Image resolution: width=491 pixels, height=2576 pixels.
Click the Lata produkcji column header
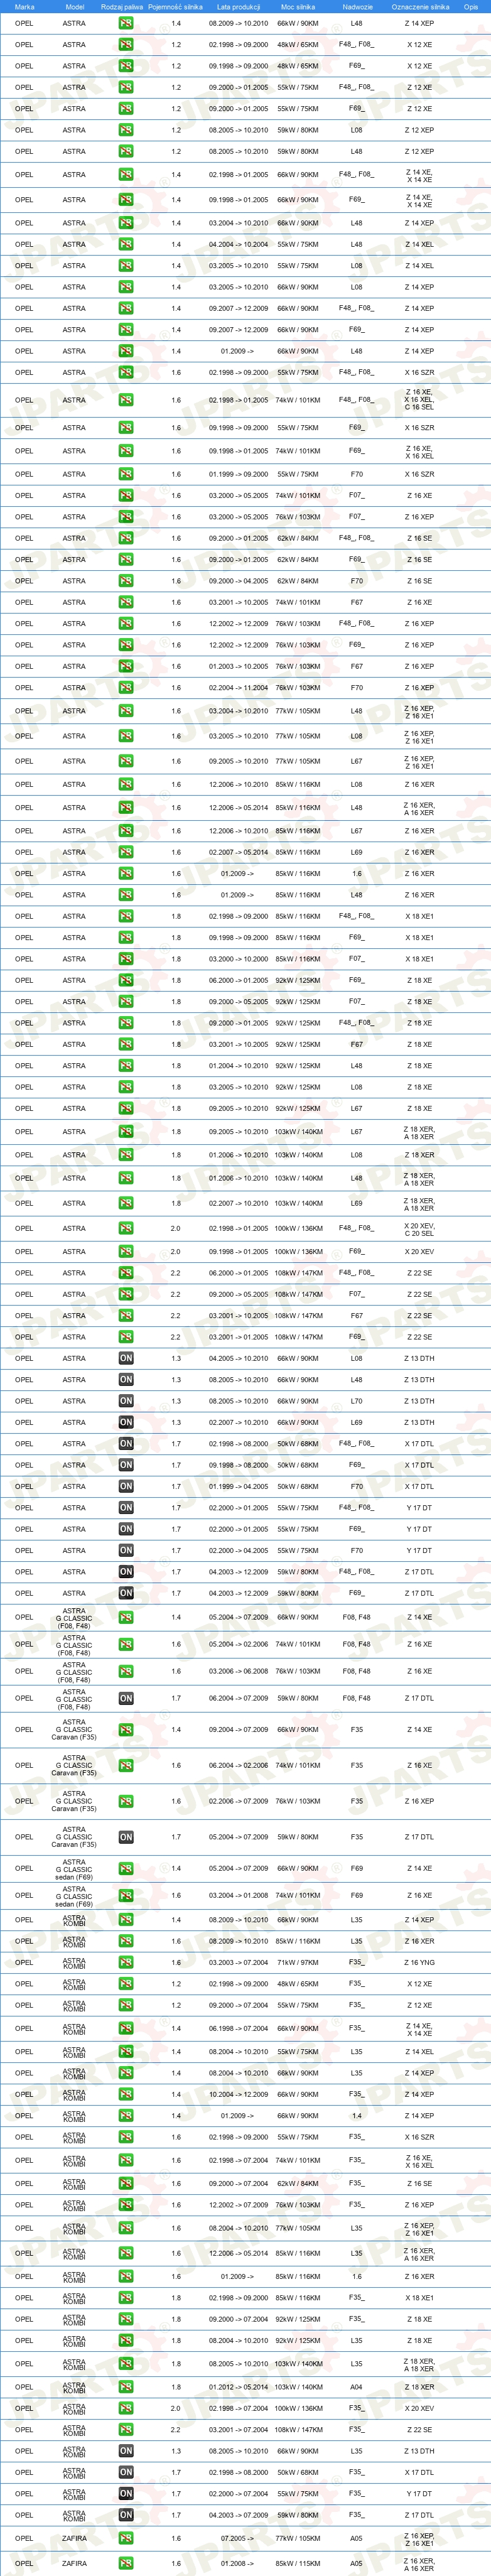click(238, 6)
